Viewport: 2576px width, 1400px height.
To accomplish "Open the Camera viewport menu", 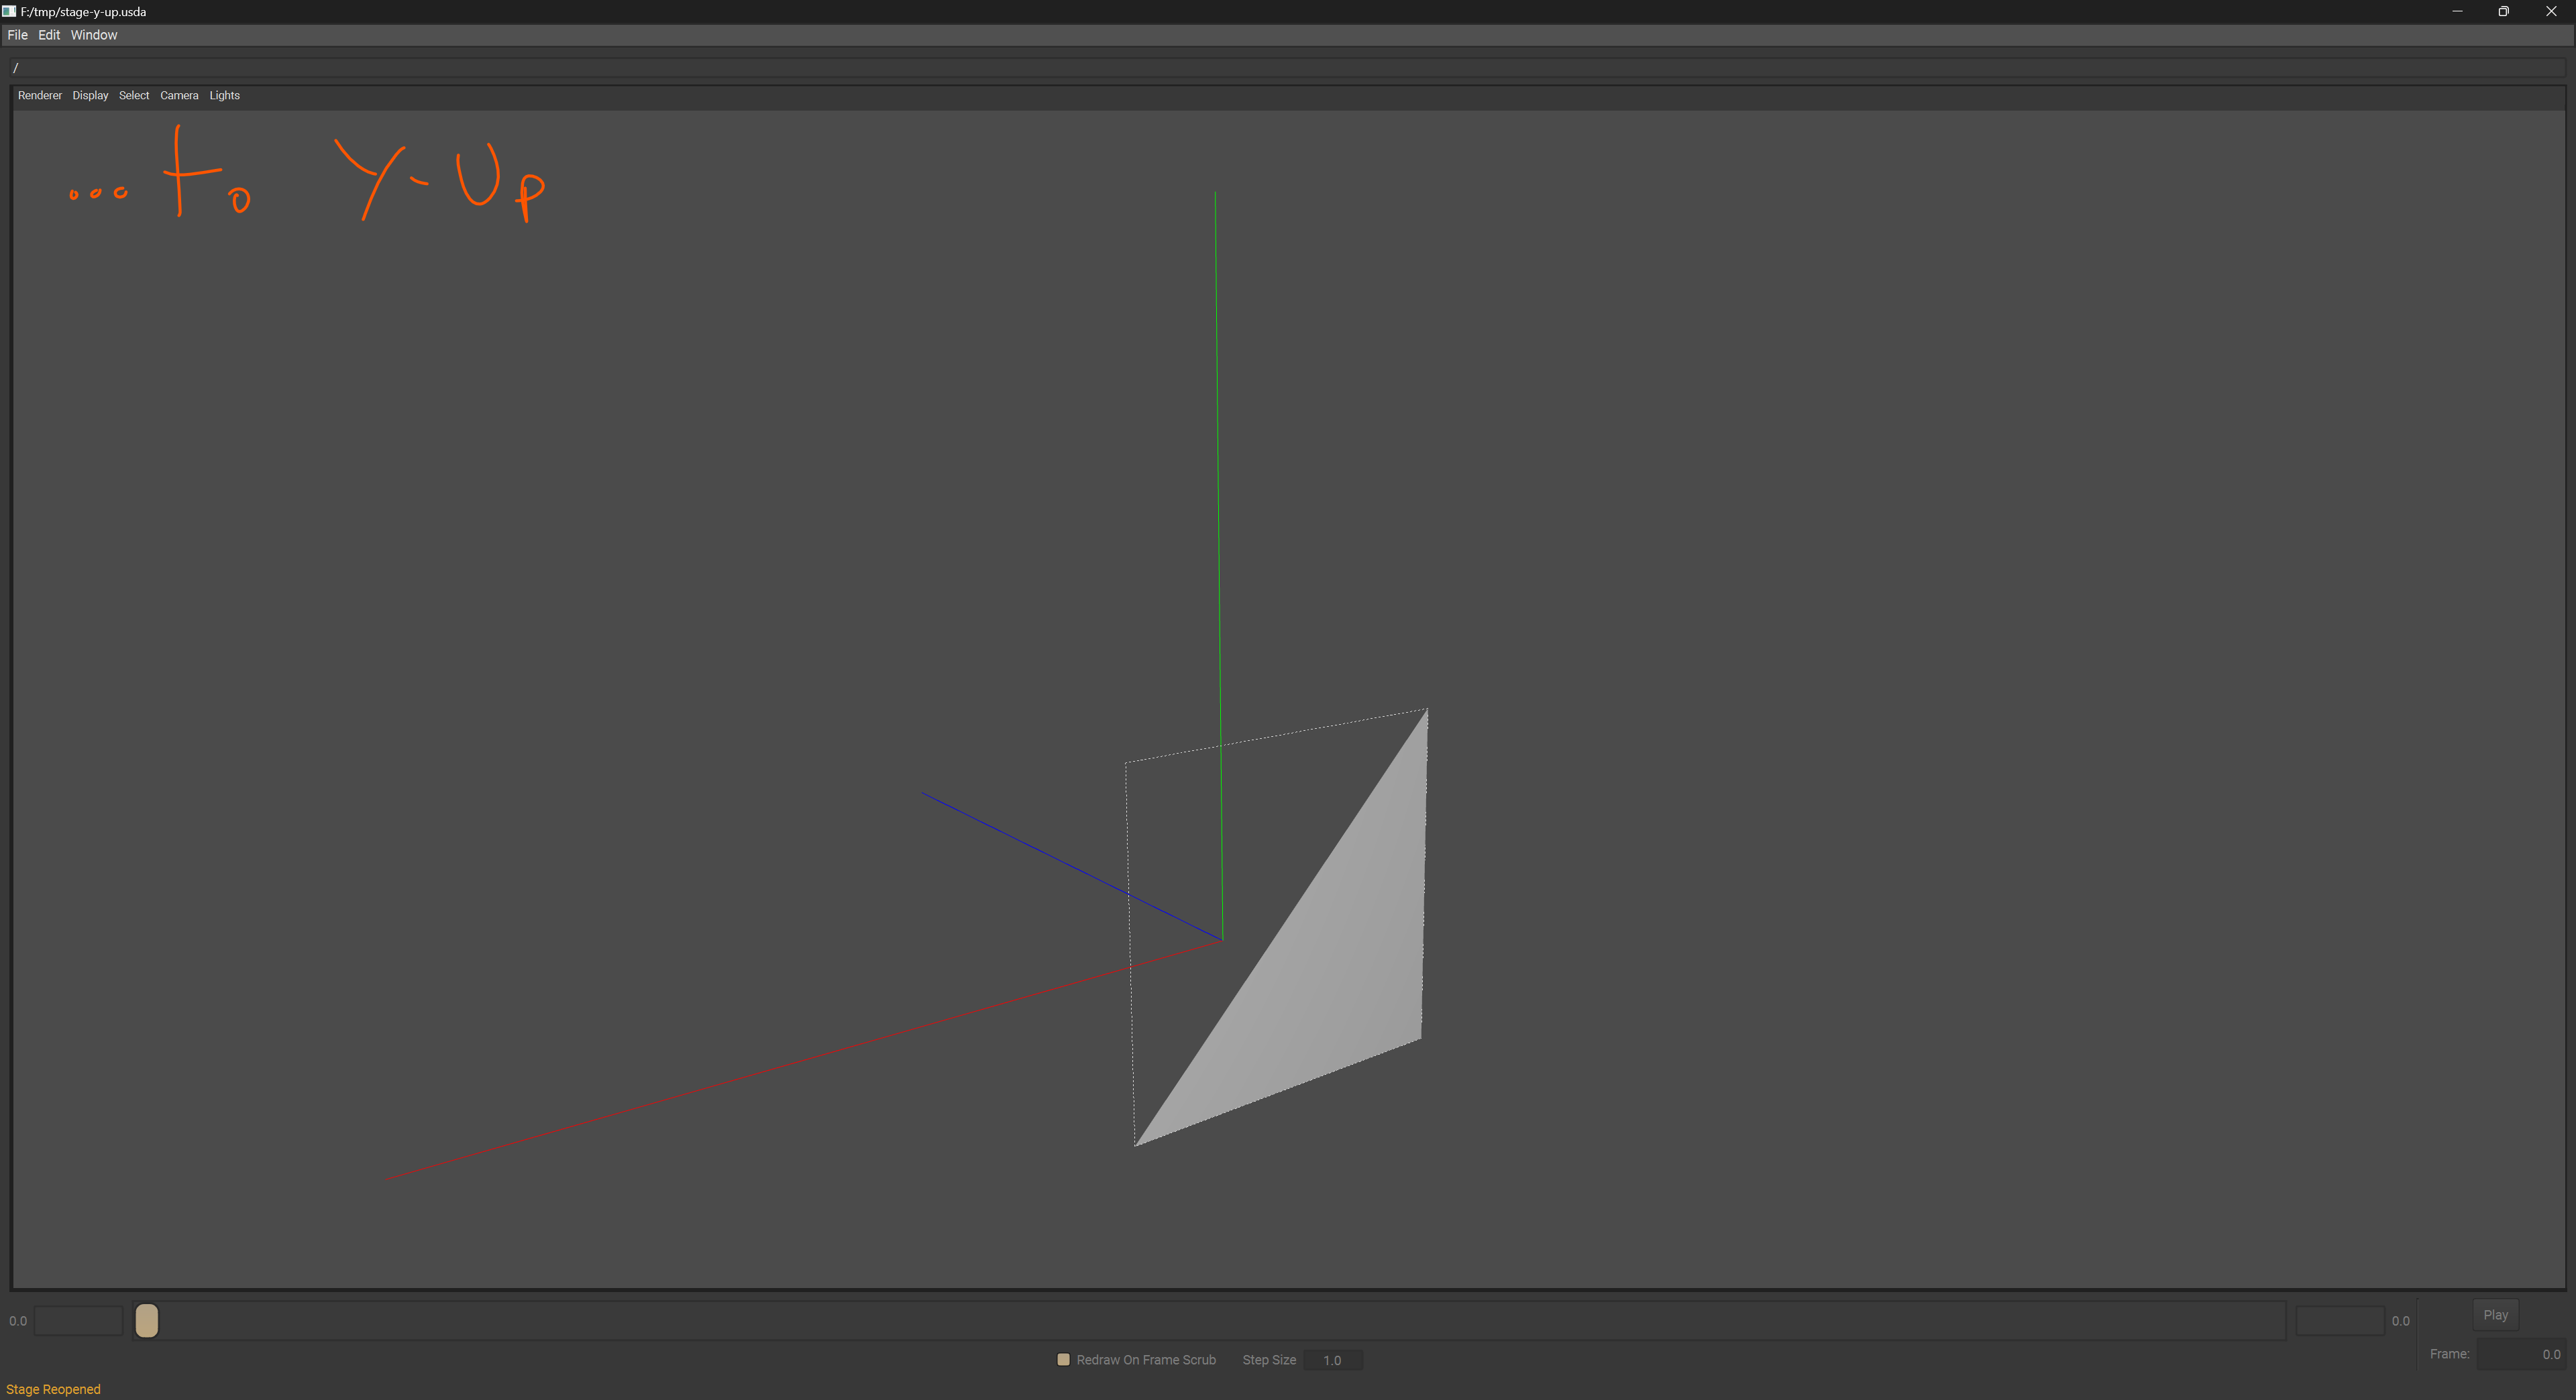I will click(x=179, y=96).
